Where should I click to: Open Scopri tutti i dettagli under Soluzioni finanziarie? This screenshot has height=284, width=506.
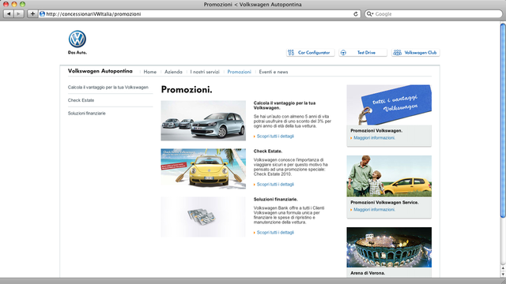275,233
